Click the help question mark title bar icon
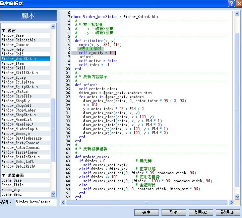Viewport: 242px width, 218px height. (231, 3)
